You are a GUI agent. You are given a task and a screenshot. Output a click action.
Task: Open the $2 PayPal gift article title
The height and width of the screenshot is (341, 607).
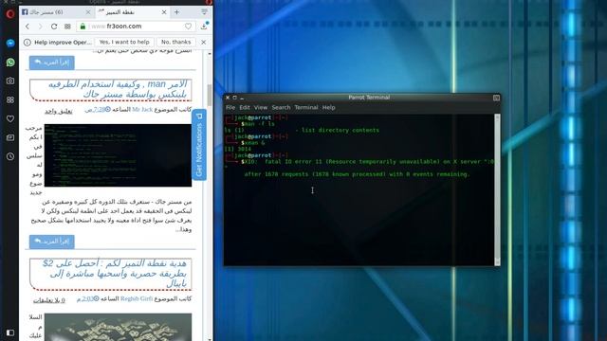114,274
